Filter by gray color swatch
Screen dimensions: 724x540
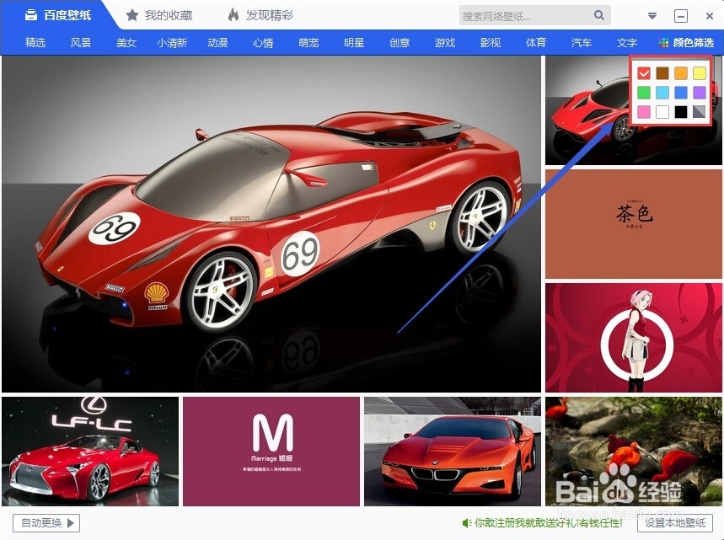click(699, 112)
